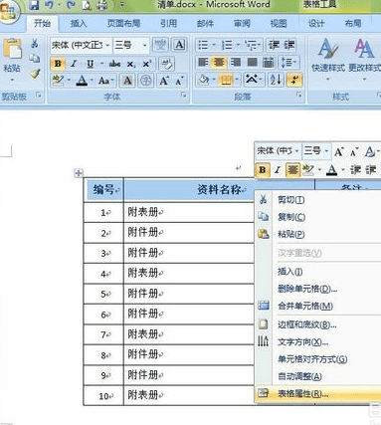Screen dimensions: 381x425
Task: Justify text in ribbon
Action: click(252, 62)
